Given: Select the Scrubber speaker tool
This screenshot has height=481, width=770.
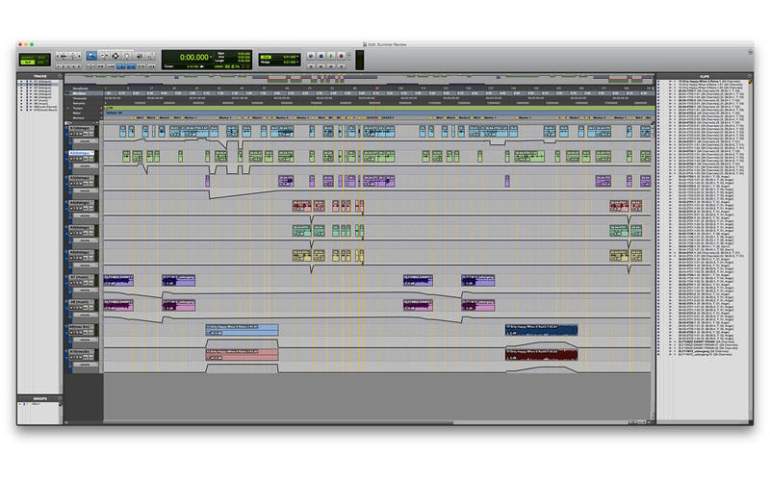Looking at the screenshot, I should click(140, 56).
